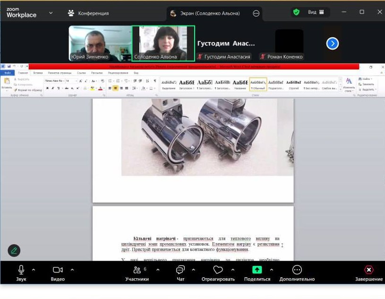Click the Видео camera icon
The width and height of the screenshot is (385, 299).
[58, 270]
